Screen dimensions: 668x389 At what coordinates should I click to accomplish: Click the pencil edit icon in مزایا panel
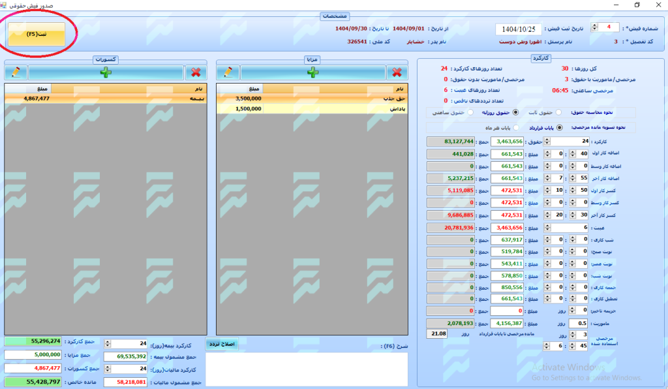point(228,72)
